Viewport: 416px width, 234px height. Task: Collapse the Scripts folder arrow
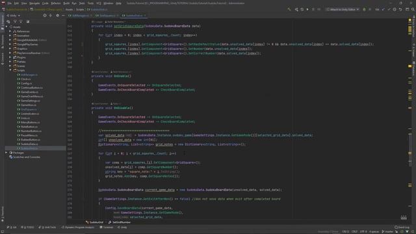10,70
